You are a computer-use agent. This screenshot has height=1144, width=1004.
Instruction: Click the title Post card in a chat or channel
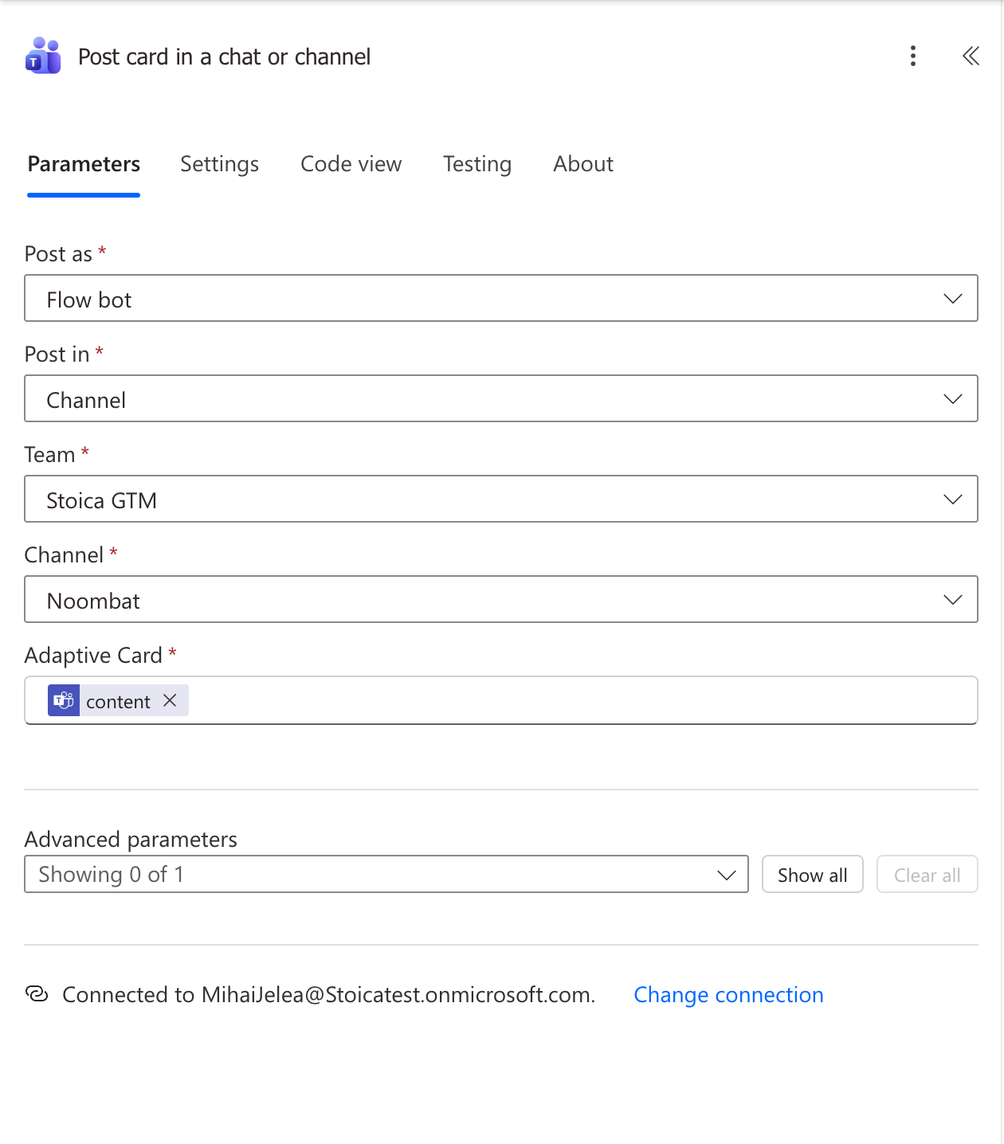pos(224,57)
